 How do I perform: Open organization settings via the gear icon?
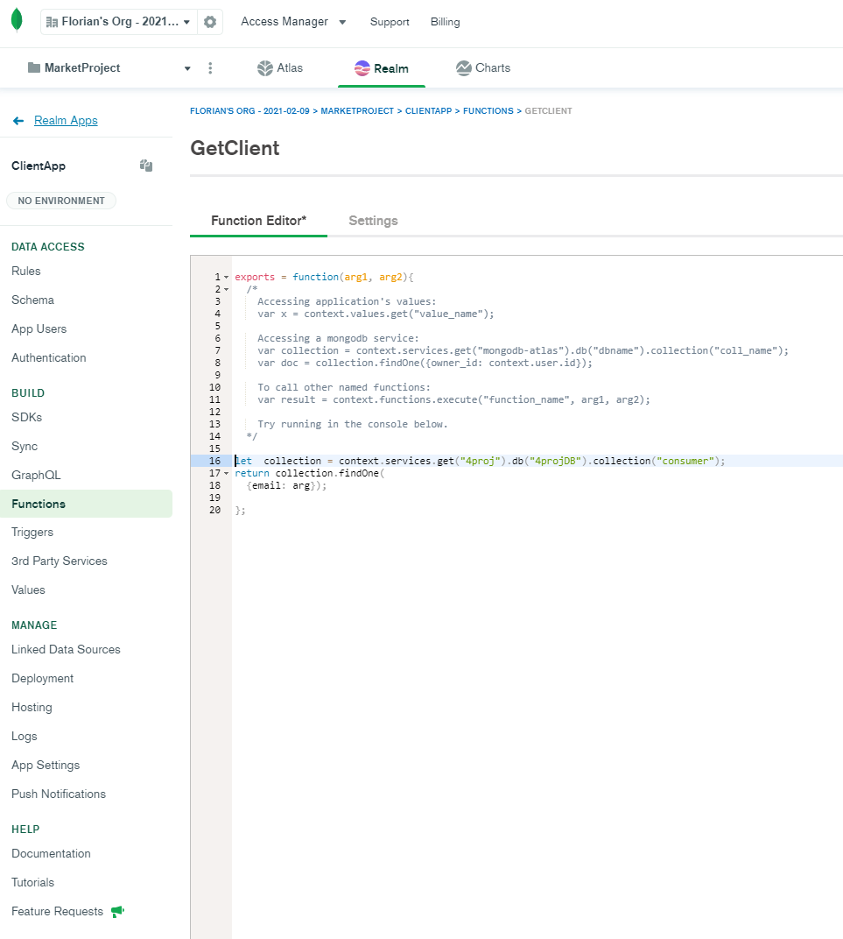[209, 21]
